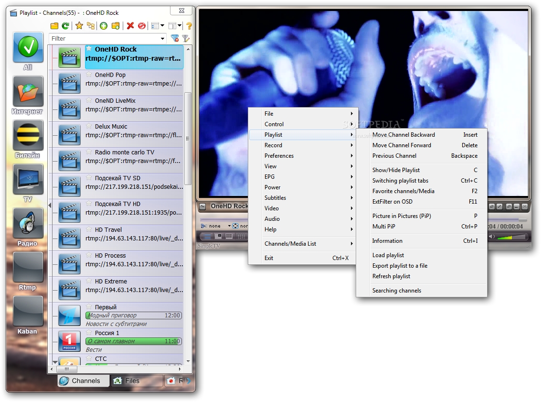Image resolution: width=541 pixels, height=402 pixels.
Task: Show playlist using list lines player button
Action: coord(207,236)
